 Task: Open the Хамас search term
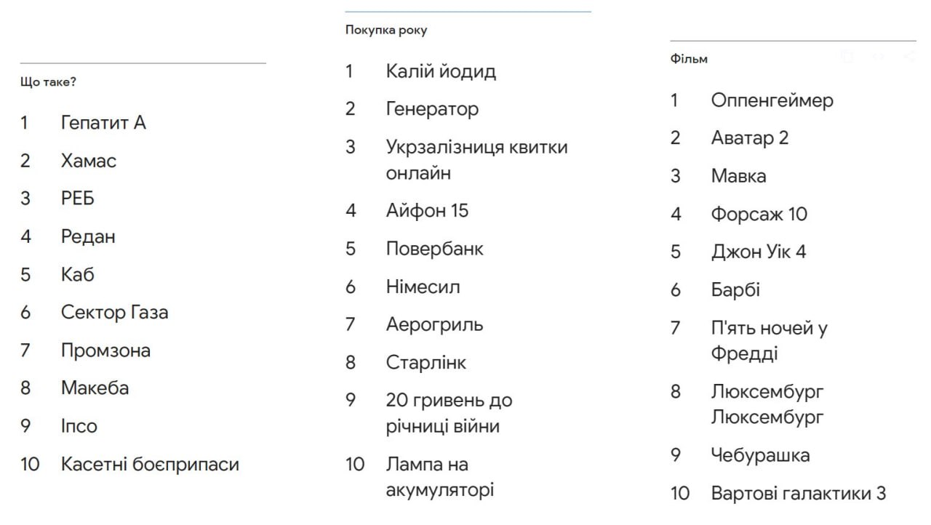88,161
